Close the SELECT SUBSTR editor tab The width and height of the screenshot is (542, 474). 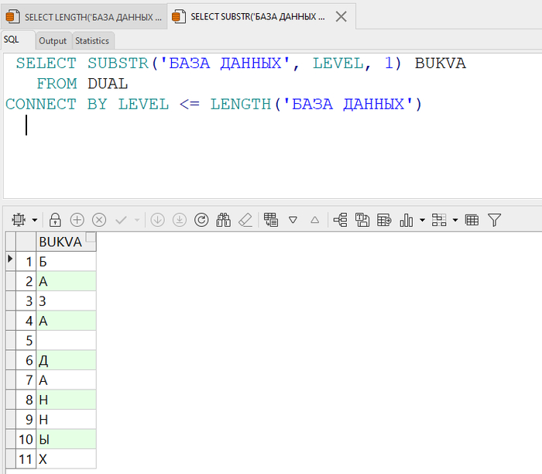tap(341, 16)
